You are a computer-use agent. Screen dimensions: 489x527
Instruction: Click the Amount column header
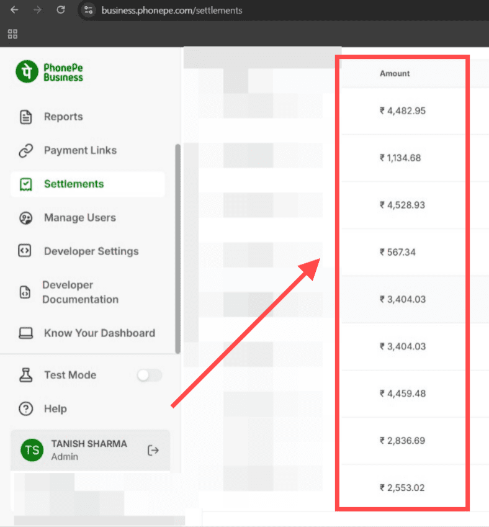point(395,73)
